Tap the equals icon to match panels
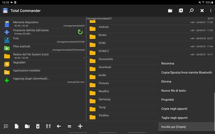This screenshot has height=134, width=215. tap(69, 126)
